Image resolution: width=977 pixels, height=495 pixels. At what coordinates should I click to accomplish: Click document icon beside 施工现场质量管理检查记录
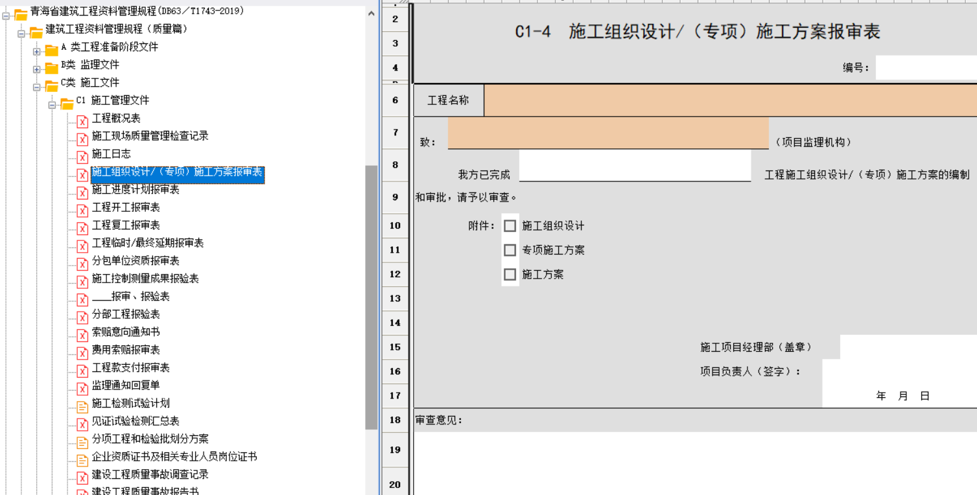pos(82,139)
